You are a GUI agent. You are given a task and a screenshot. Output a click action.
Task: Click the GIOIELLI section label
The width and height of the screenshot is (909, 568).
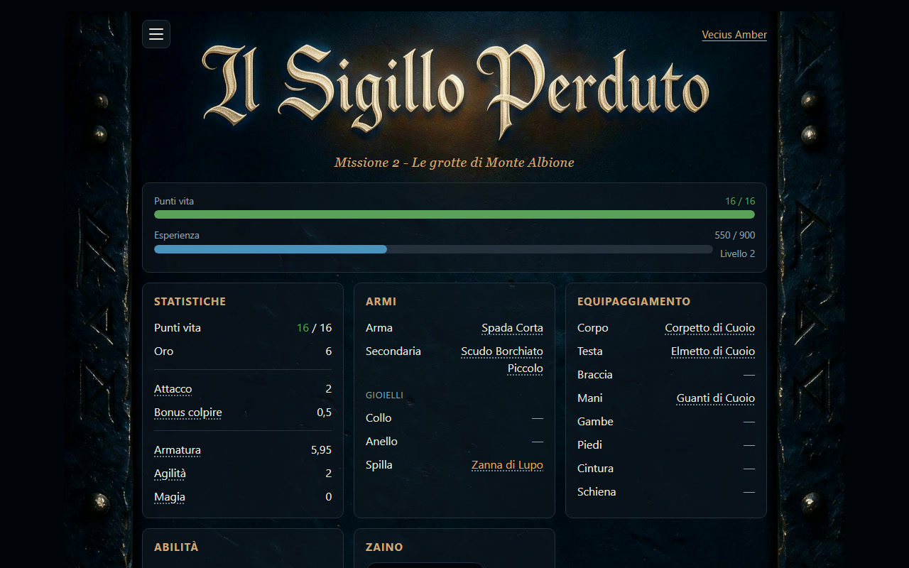(384, 395)
